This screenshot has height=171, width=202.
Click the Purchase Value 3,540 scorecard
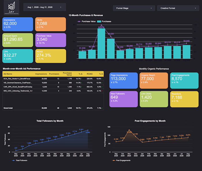click(50, 40)
